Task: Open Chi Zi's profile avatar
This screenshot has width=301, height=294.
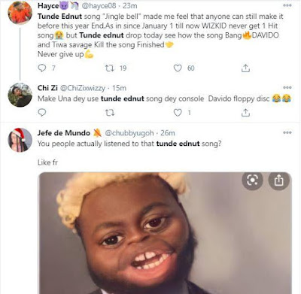Action: [x=20, y=95]
